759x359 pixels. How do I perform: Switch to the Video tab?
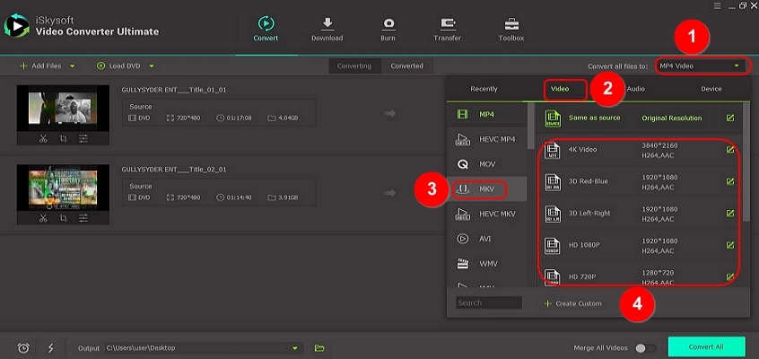click(560, 89)
